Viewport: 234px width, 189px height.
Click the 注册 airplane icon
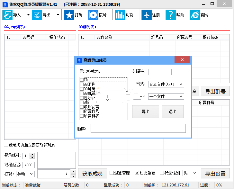pyautogui.click(x=146, y=15)
